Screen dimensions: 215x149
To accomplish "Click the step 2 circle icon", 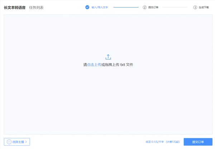I will [x=145, y=8].
